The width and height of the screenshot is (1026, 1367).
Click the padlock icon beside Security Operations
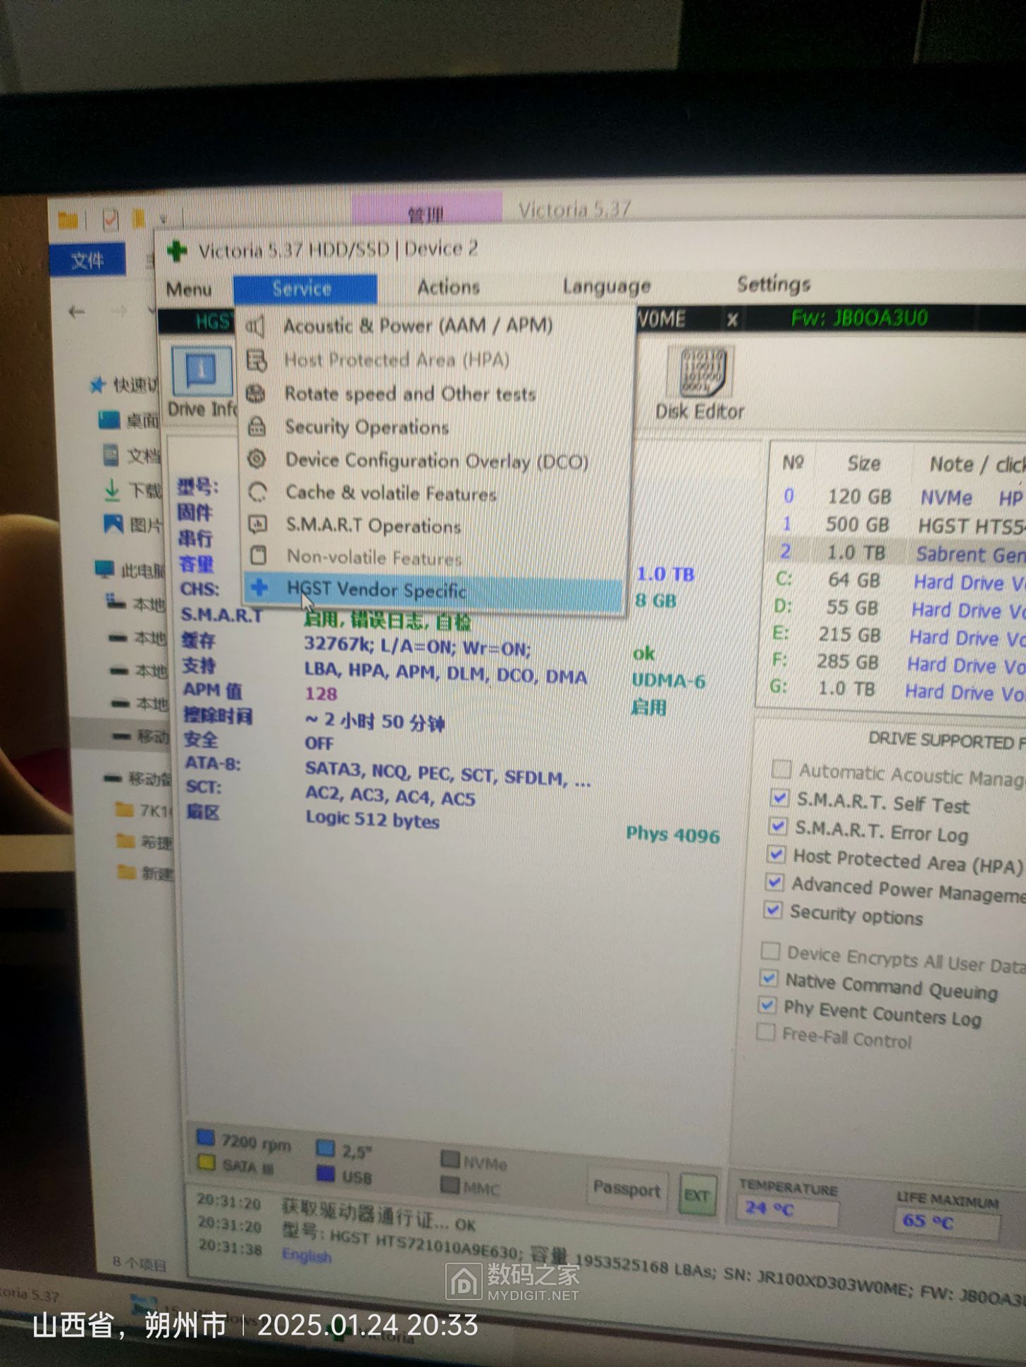click(x=256, y=426)
